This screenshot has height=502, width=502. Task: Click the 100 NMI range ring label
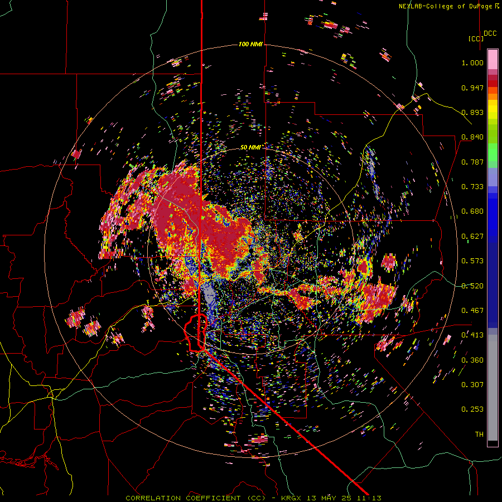point(250,44)
